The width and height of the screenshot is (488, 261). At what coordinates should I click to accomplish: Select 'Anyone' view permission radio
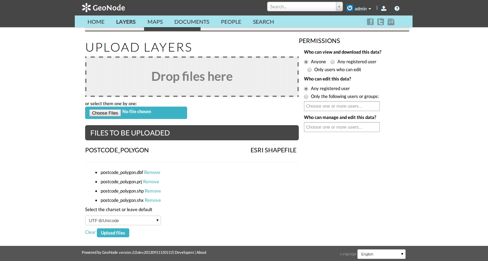pos(306,62)
